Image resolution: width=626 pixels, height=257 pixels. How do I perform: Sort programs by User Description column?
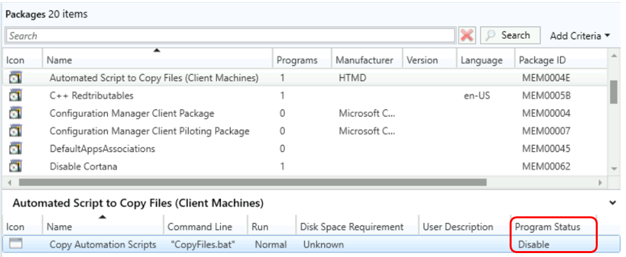464,227
